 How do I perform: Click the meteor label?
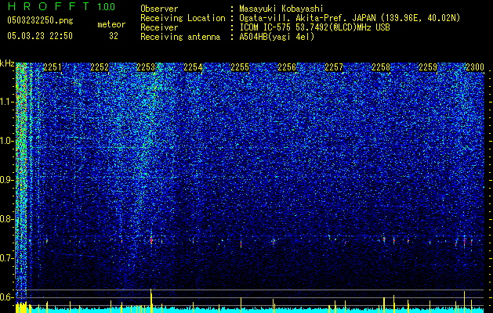point(111,24)
